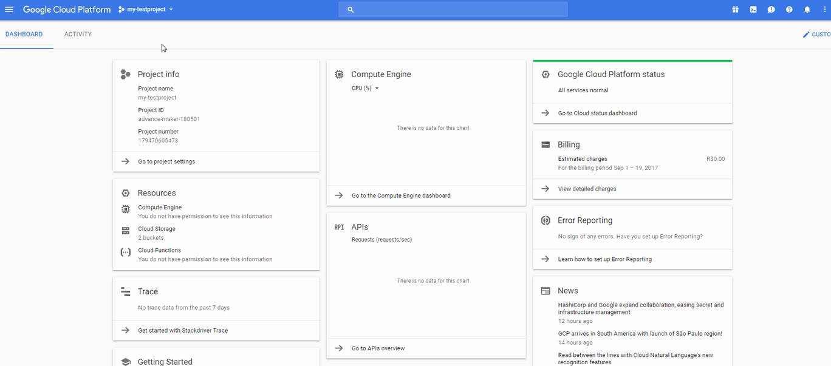The height and width of the screenshot is (366, 831).
Task: Click the Help question mark icon
Action: click(x=788, y=9)
